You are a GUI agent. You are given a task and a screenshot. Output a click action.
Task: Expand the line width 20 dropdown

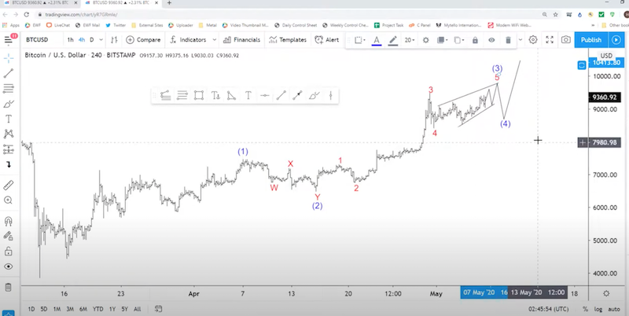point(410,39)
